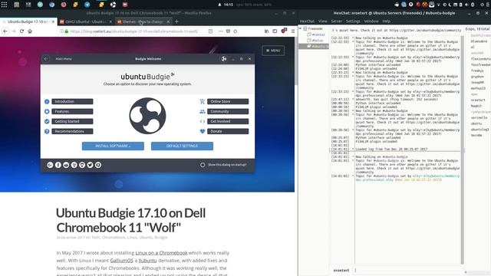
Task: Open Firefox hamburger menu
Action: click(293, 31)
